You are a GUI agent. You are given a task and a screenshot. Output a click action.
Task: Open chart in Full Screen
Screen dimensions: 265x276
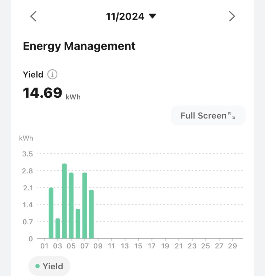(208, 115)
